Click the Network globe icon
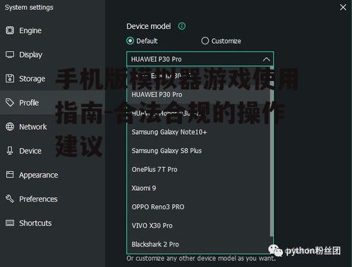Viewport: 352px width, 267px height. [10, 127]
